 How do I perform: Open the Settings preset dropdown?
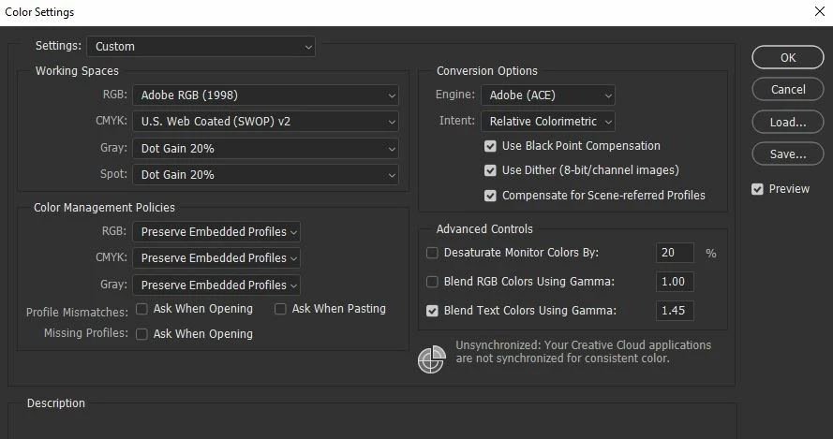[201, 47]
